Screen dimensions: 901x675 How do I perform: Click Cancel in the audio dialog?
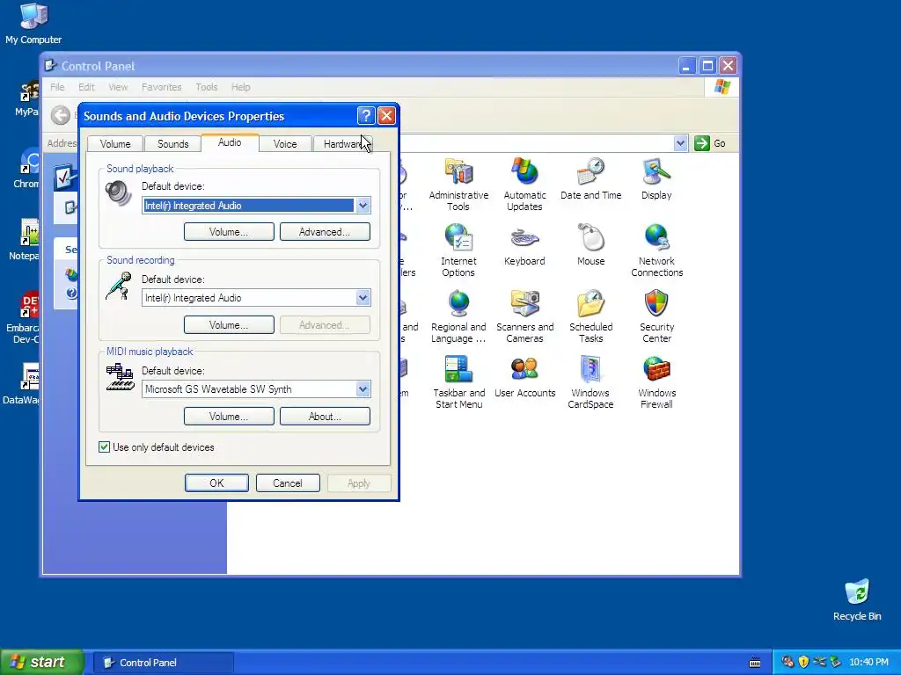(x=288, y=483)
